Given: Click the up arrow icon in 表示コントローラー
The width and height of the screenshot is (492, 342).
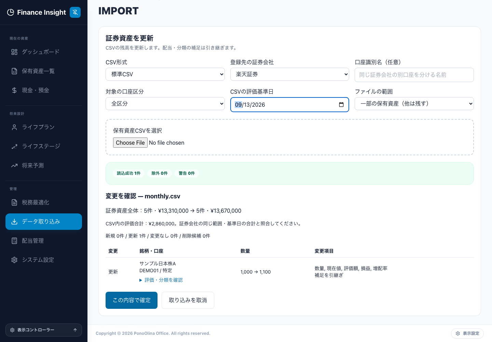Looking at the screenshot, I should pyautogui.click(x=75, y=330).
